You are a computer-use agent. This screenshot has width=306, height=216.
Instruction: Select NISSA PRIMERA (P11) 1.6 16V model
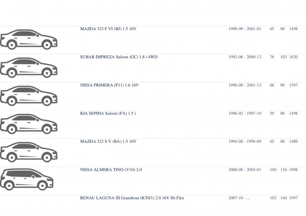pos(109,85)
